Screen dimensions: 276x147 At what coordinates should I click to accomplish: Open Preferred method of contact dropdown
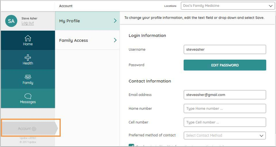pyautogui.click(x=225, y=136)
